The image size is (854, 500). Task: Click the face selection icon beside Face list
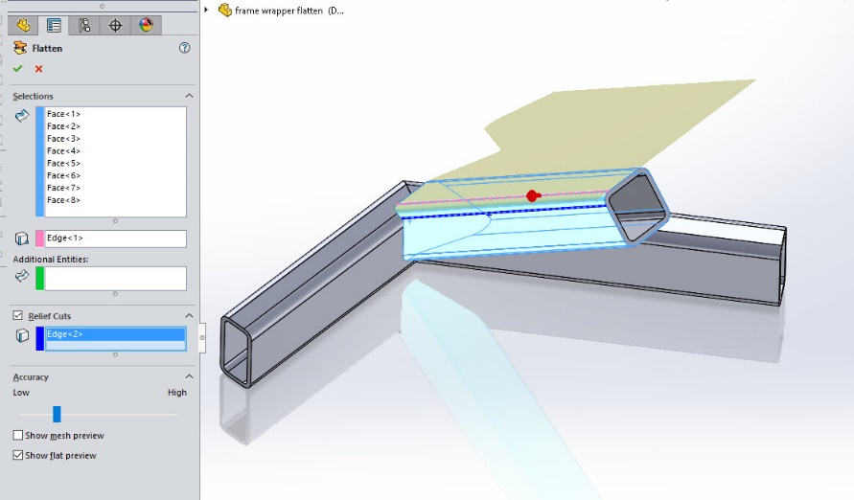(x=22, y=115)
